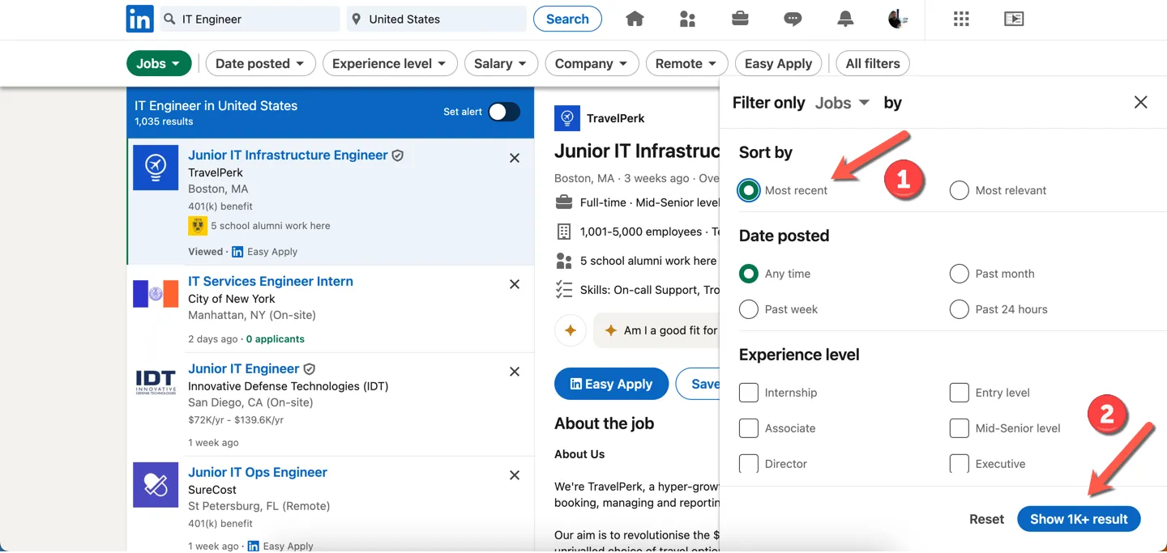Click the magnifier icon in search field
The height and width of the screenshot is (553, 1167).
pos(169,19)
